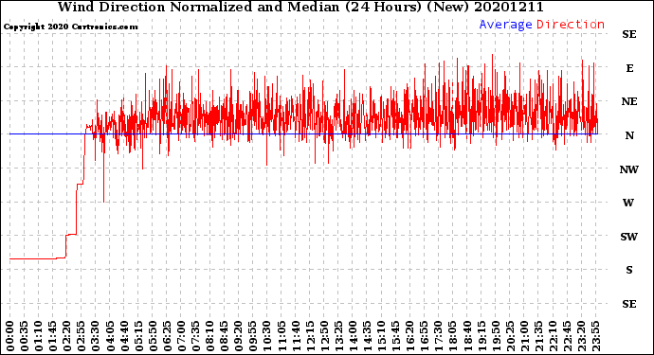Select the "08:45" time label

225,336
